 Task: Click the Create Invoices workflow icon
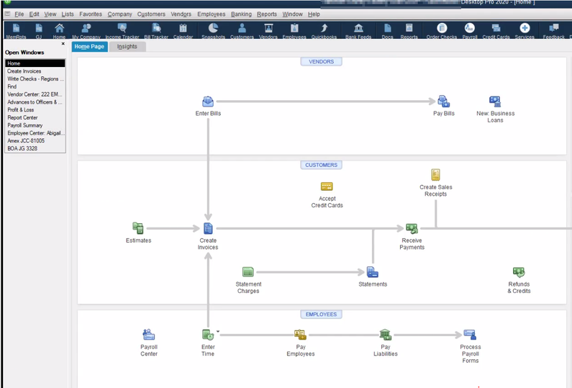[208, 229]
